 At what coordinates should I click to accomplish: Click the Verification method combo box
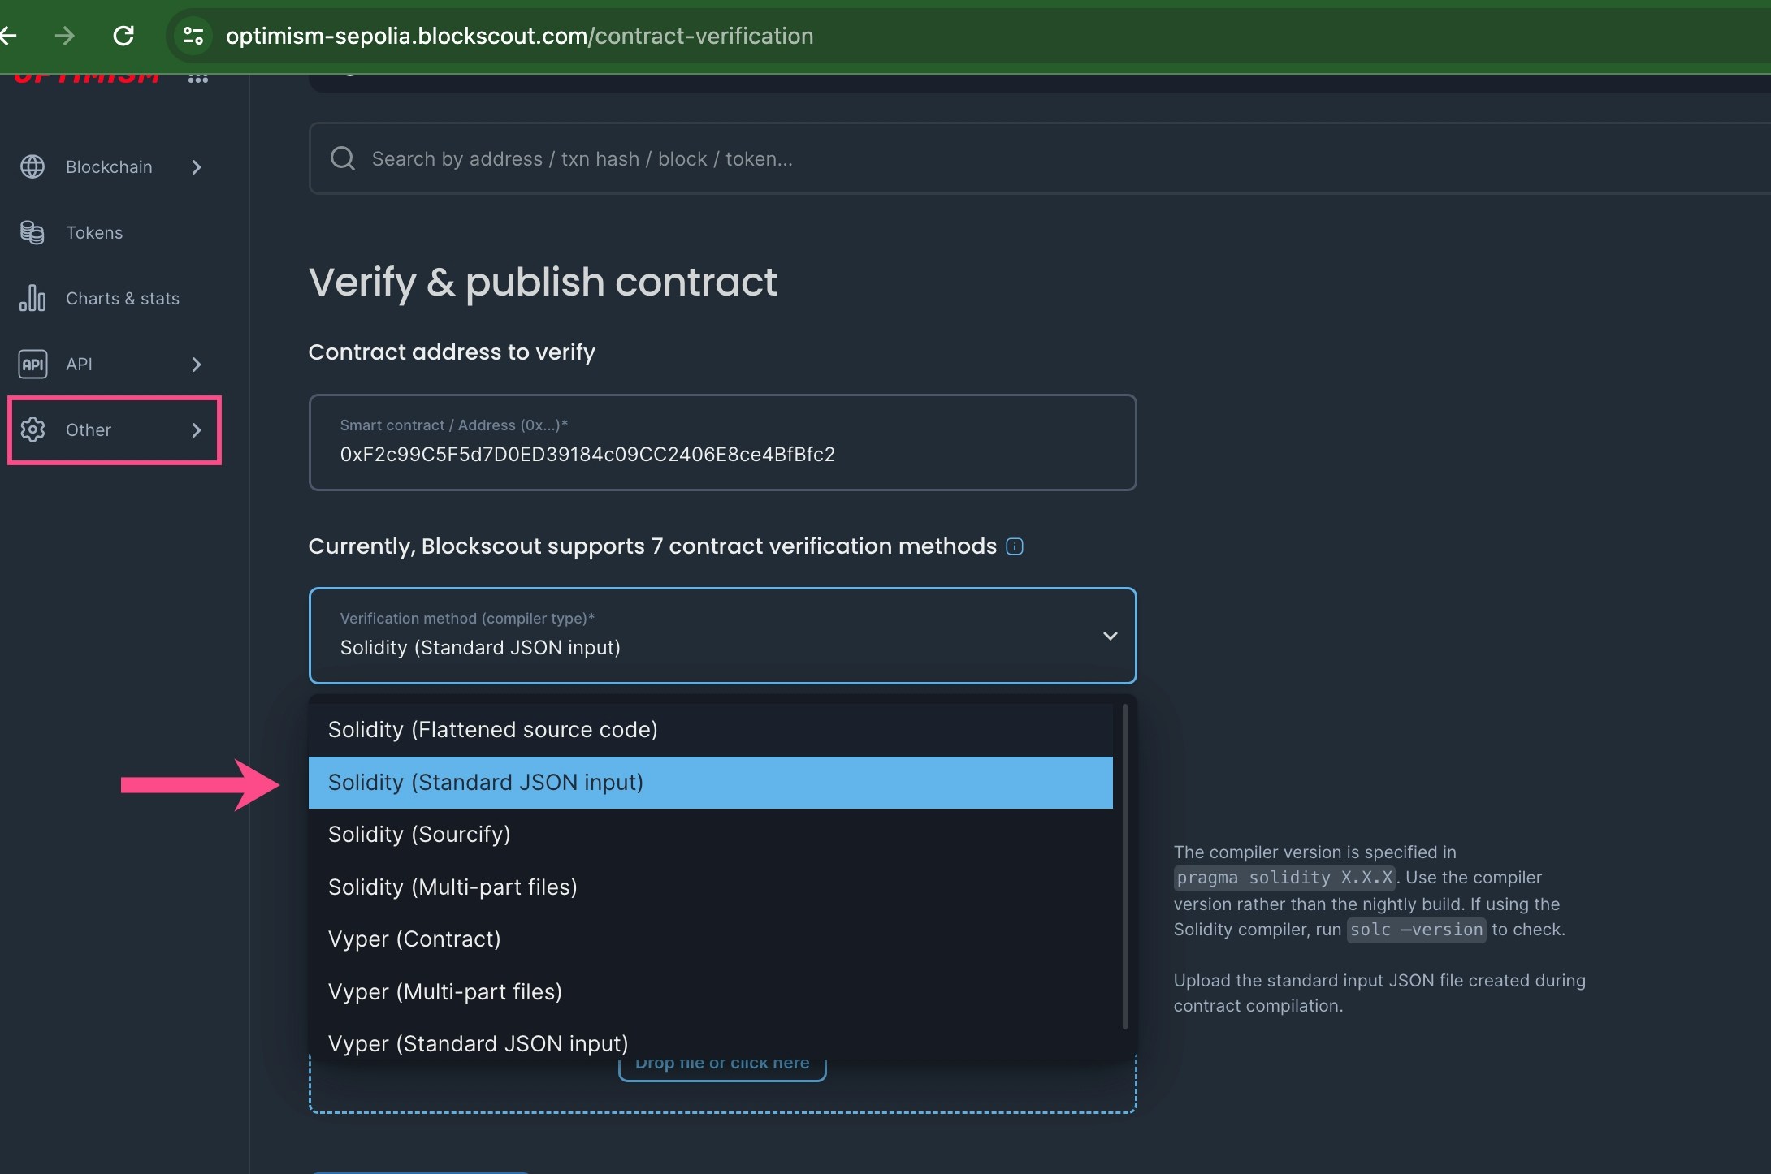point(722,636)
